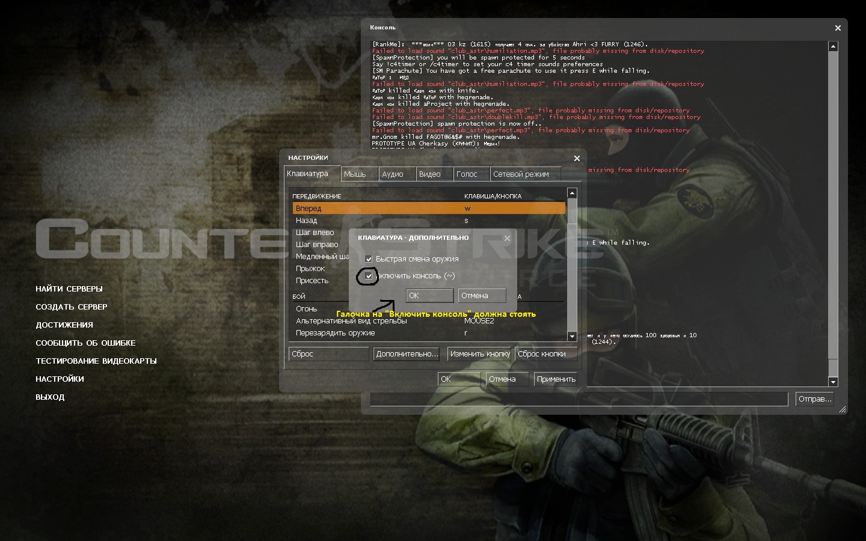The image size is (866, 541).
Task: Select the Перезарядить оружие row
Action: (x=429, y=333)
